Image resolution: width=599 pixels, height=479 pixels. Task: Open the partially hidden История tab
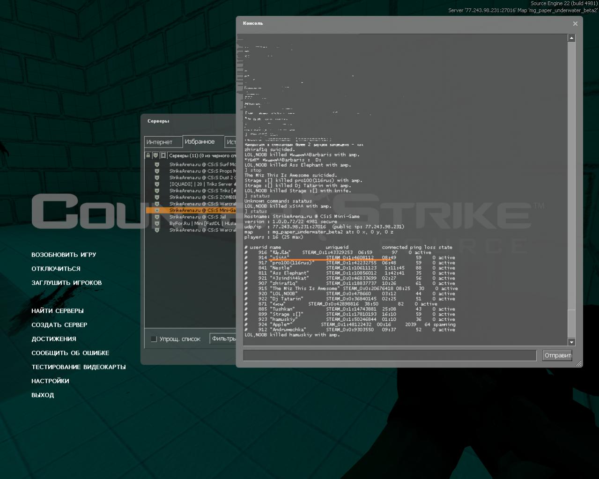pyautogui.click(x=231, y=142)
